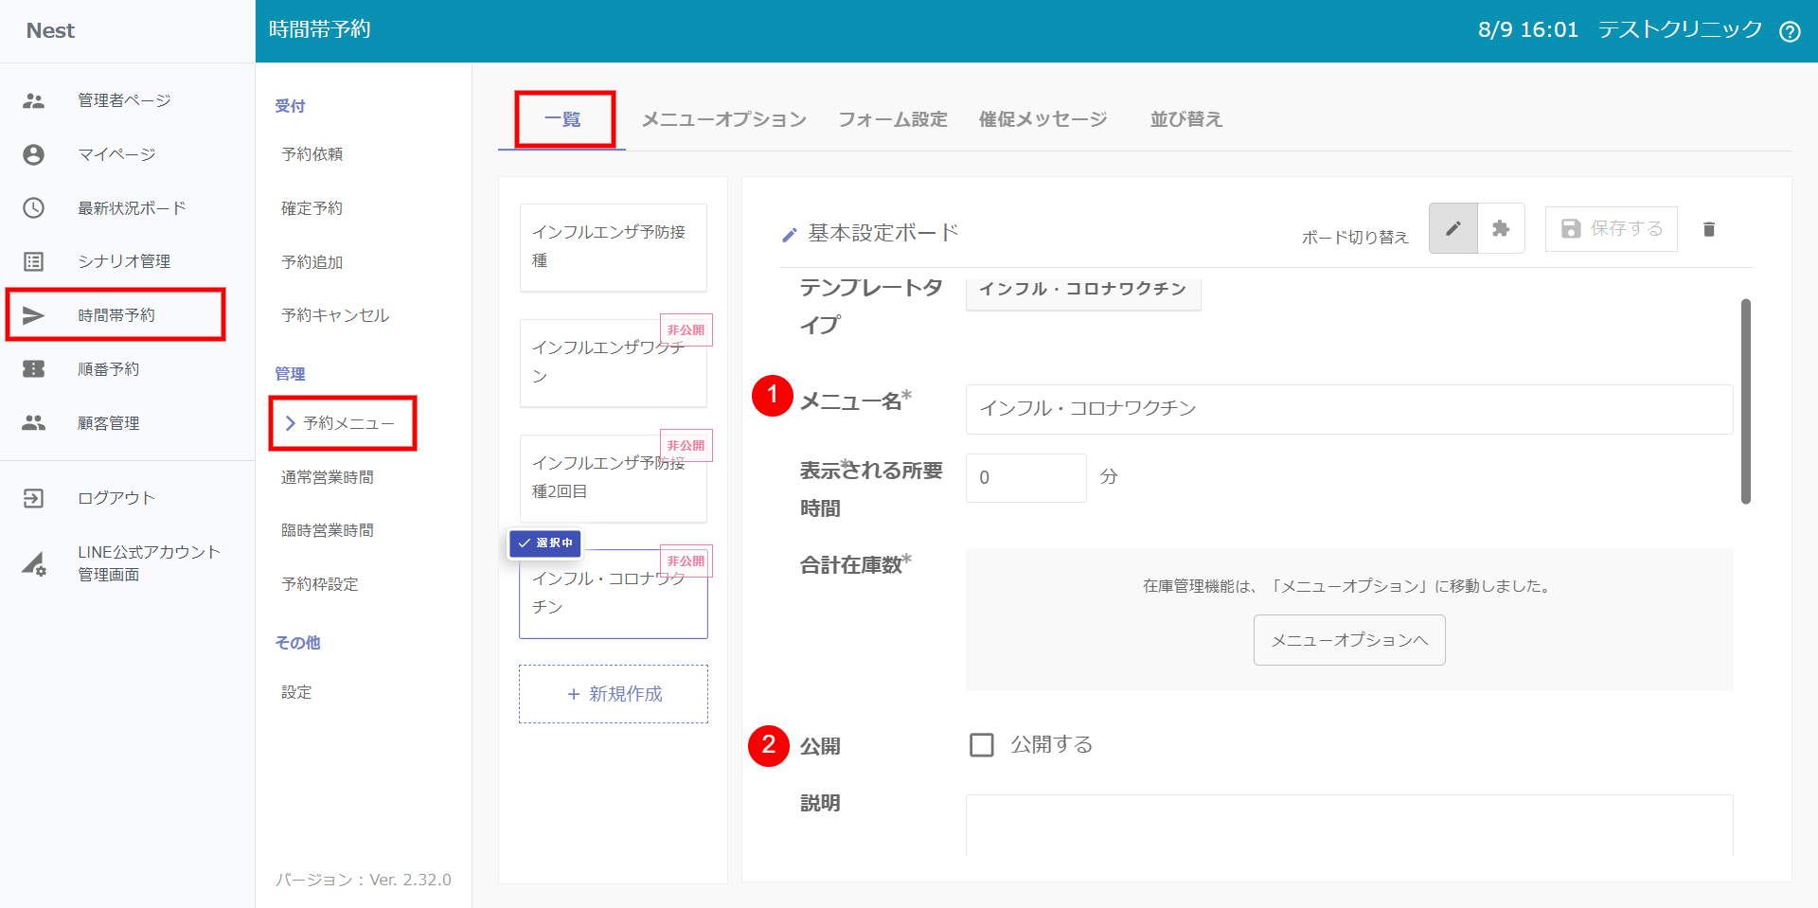Click the help question mark icon
The image size is (1818, 908).
pos(1789,31)
